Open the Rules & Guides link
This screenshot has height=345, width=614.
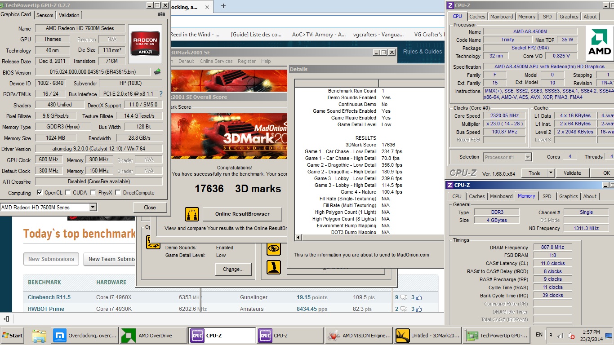(422, 51)
